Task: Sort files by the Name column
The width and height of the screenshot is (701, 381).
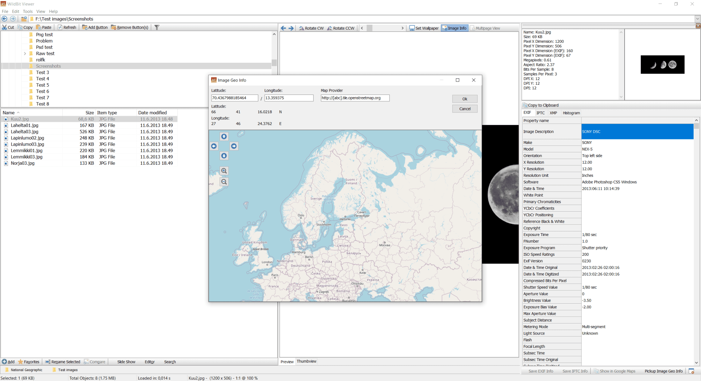Action: 32,113
